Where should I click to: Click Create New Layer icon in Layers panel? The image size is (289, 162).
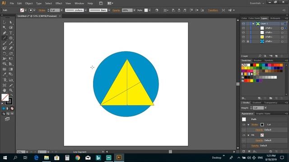click(x=276, y=56)
